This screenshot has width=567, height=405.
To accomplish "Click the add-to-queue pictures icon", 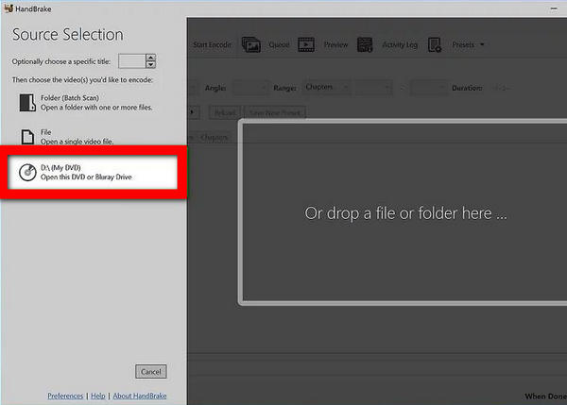I will [251, 44].
